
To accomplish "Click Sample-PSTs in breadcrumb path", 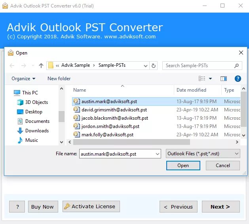I will [112, 65].
